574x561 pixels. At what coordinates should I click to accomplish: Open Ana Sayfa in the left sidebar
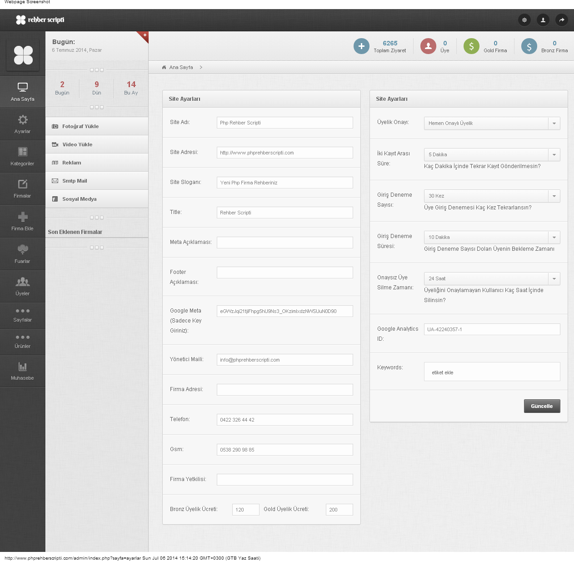23,92
